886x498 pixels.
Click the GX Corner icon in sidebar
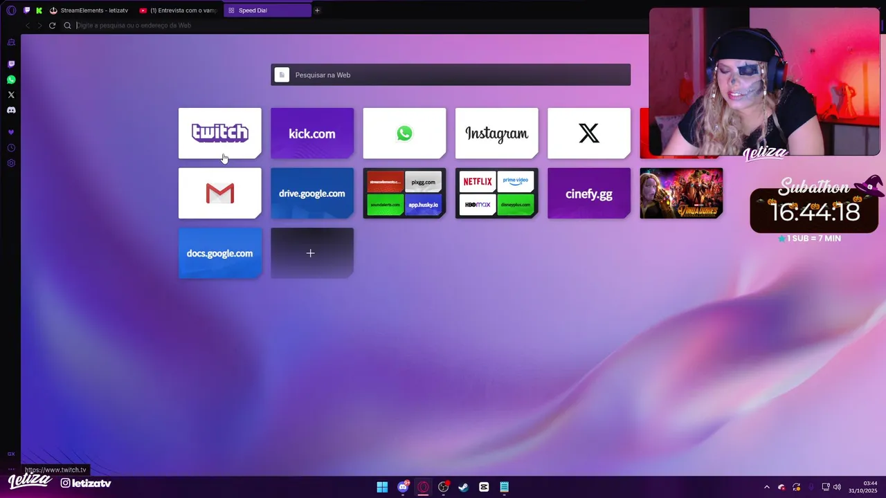11,454
